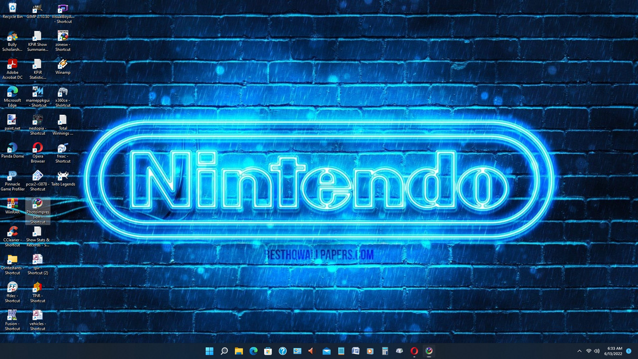This screenshot has width=638, height=359.
Task: Select the GIMP 2.10.30 shortcut
Action: point(38,10)
